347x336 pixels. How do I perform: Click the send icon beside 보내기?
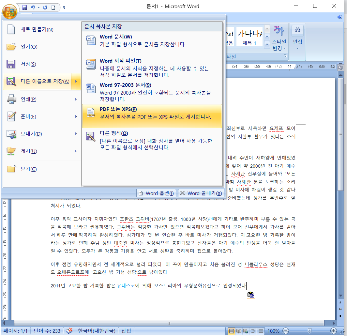click(x=11, y=134)
